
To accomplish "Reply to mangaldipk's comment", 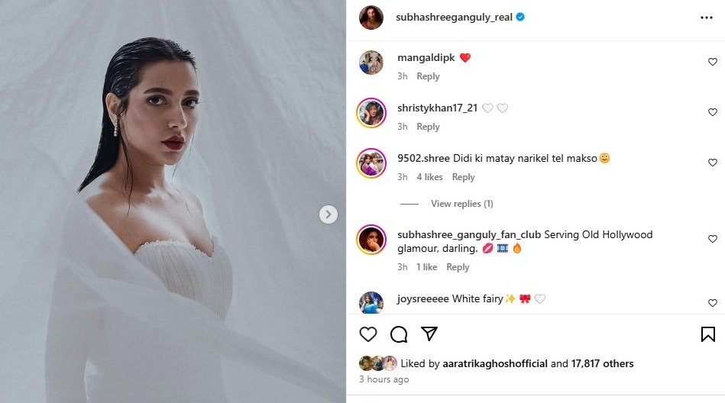I will [428, 76].
